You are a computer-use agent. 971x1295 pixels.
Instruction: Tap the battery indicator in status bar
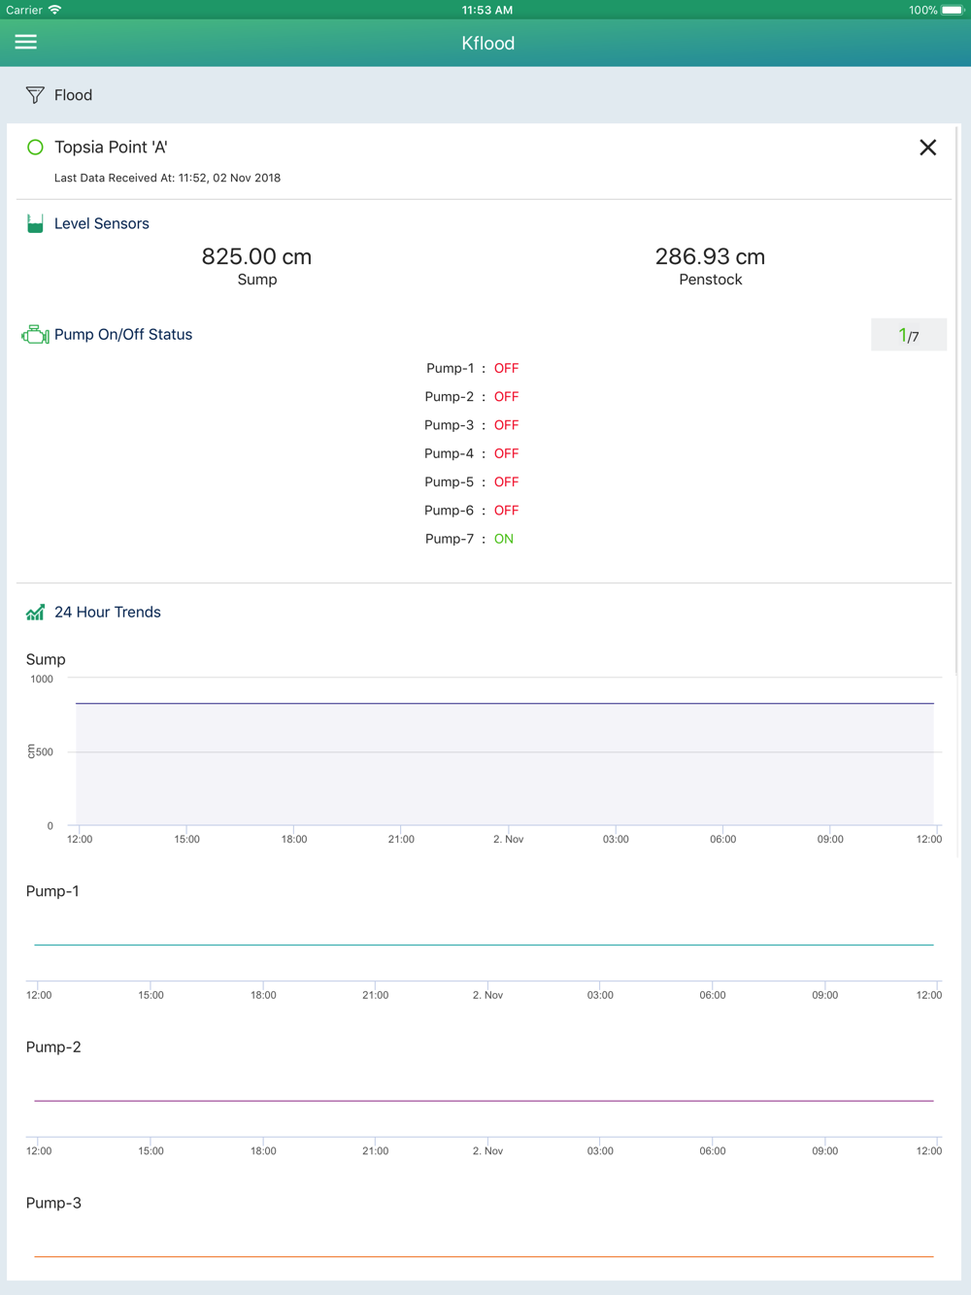[952, 10]
